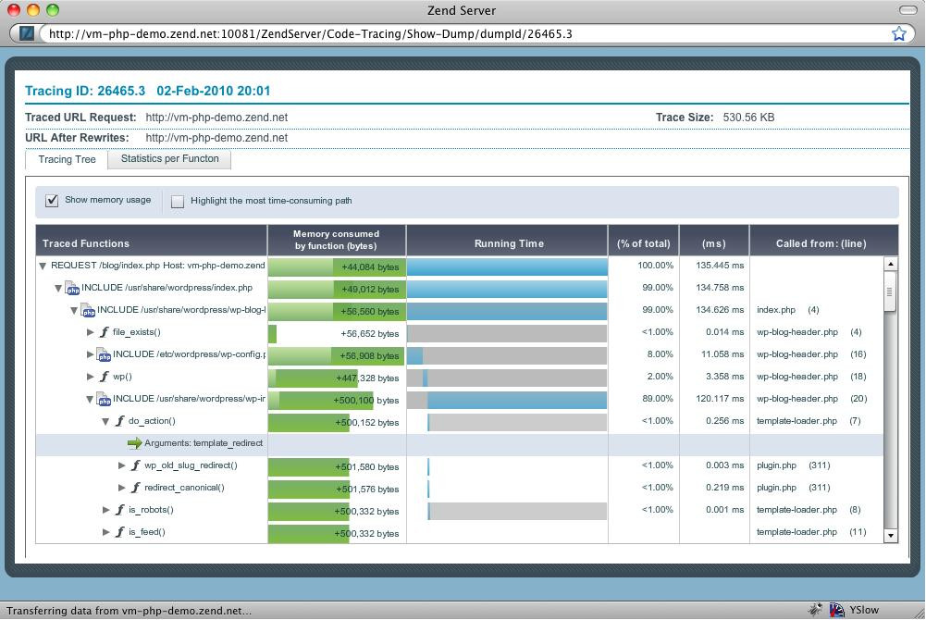
Task: Click the scrollbar thumb of trace table
Action: [x=891, y=291]
